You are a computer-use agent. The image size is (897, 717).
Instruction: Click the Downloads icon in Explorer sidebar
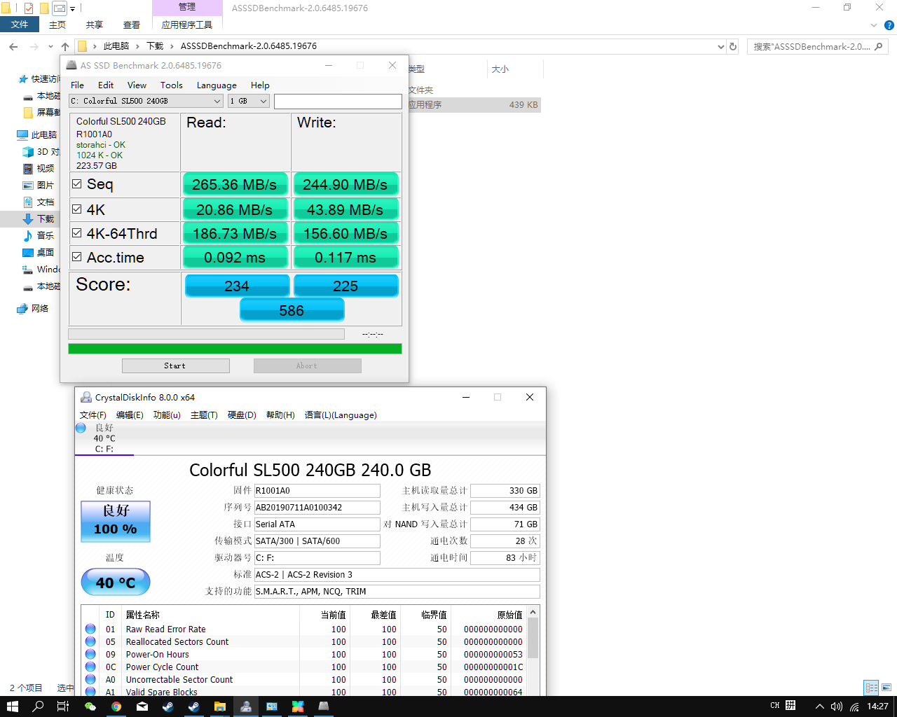(x=28, y=219)
